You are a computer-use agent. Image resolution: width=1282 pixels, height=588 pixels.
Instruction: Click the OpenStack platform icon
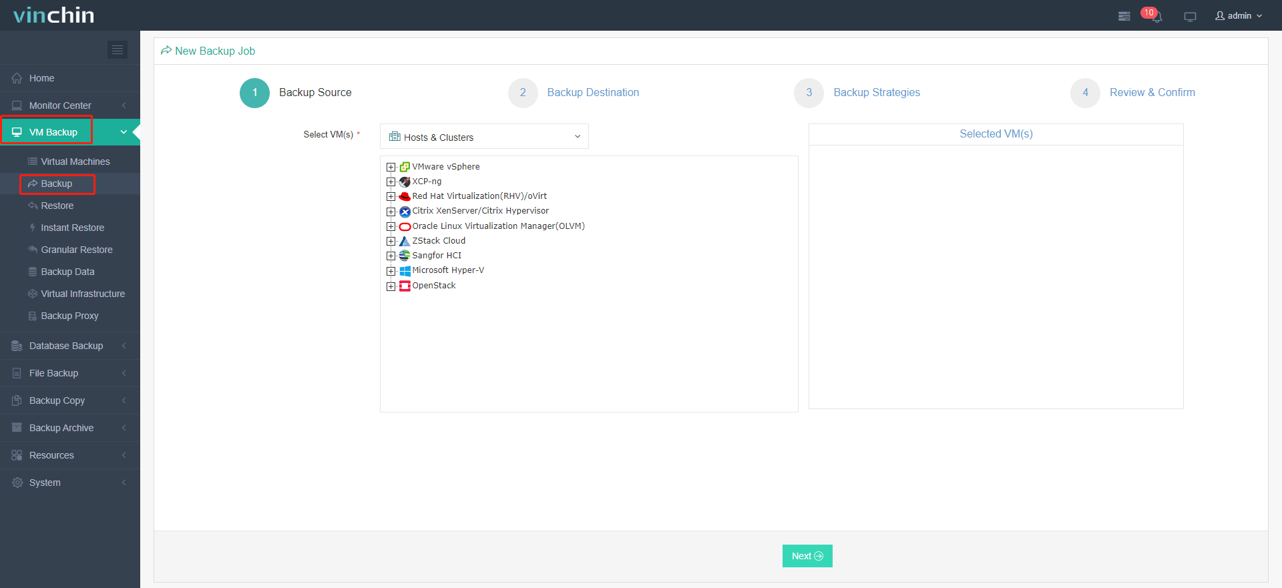pos(405,286)
